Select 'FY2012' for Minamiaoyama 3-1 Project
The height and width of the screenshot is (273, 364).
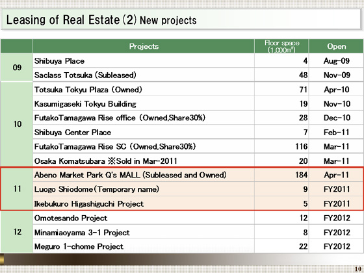pos(337,233)
